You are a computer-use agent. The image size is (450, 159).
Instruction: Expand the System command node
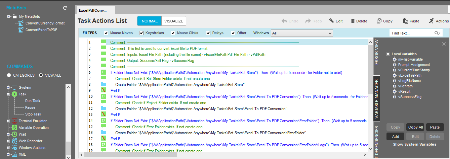tap(8, 87)
